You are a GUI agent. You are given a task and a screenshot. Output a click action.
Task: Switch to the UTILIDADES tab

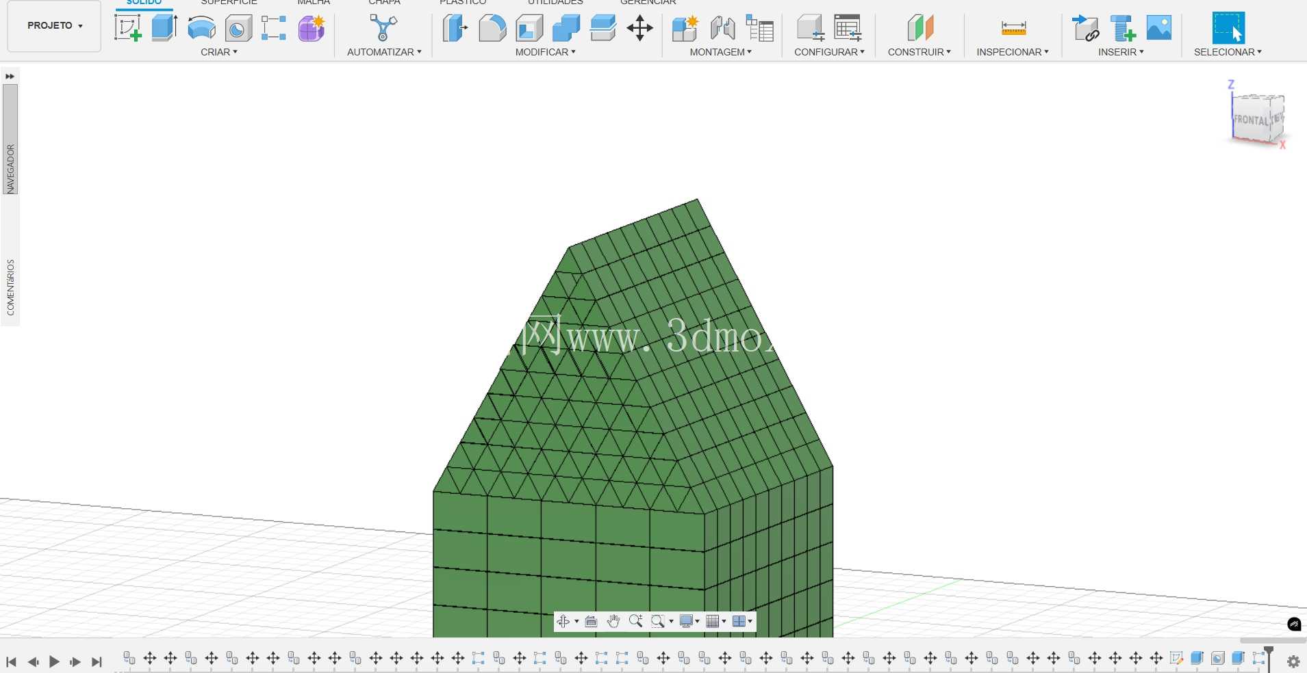(x=555, y=3)
